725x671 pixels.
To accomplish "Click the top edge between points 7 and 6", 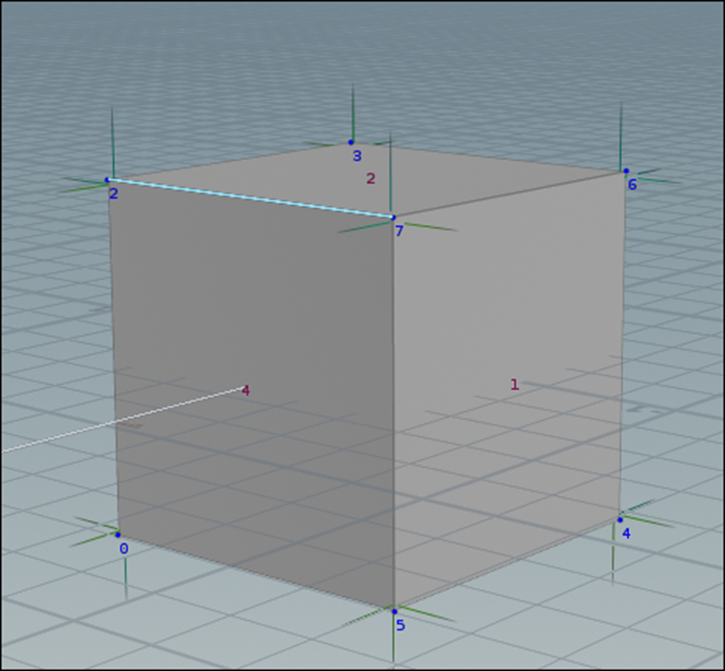I will point(509,194).
